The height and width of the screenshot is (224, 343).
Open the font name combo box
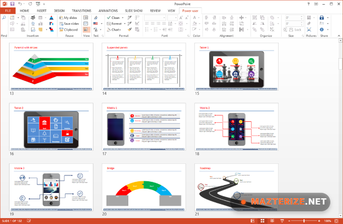click(x=155, y=18)
